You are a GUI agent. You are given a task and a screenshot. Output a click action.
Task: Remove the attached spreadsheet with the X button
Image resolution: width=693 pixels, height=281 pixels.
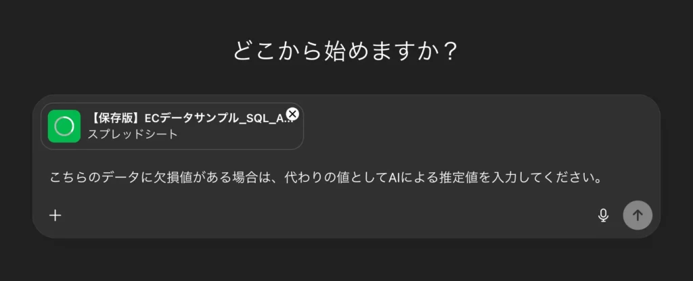point(292,114)
